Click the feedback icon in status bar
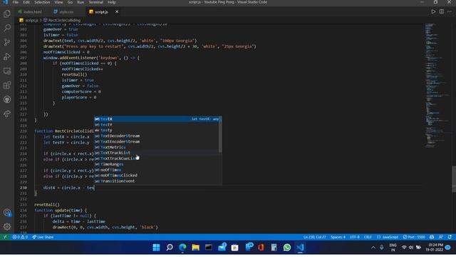Screen dimensions: 456x257 [x=441, y=237]
